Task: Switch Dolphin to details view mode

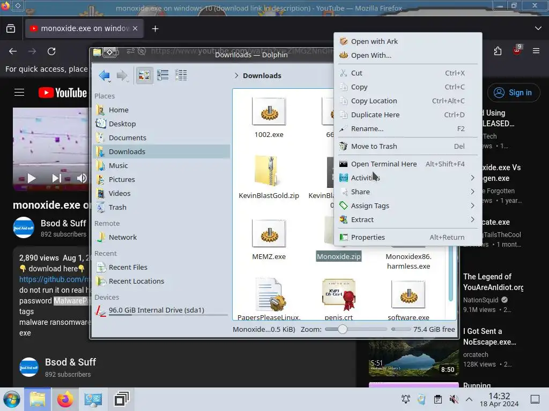Action: pyautogui.click(x=181, y=75)
